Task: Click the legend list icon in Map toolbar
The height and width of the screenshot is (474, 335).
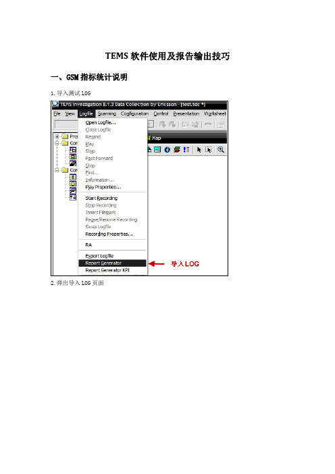Action: pyautogui.click(x=186, y=150)
